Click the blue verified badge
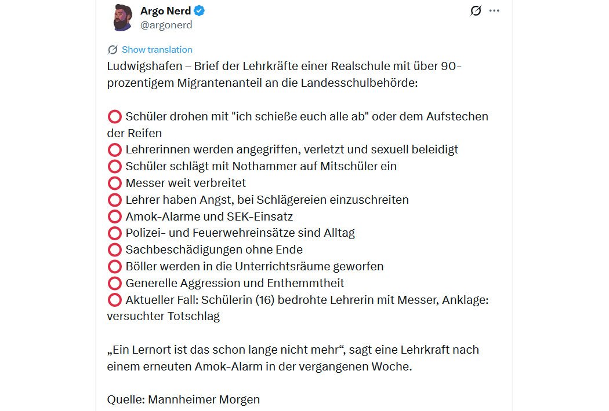The image size is (609, 411). pos(199,10)
